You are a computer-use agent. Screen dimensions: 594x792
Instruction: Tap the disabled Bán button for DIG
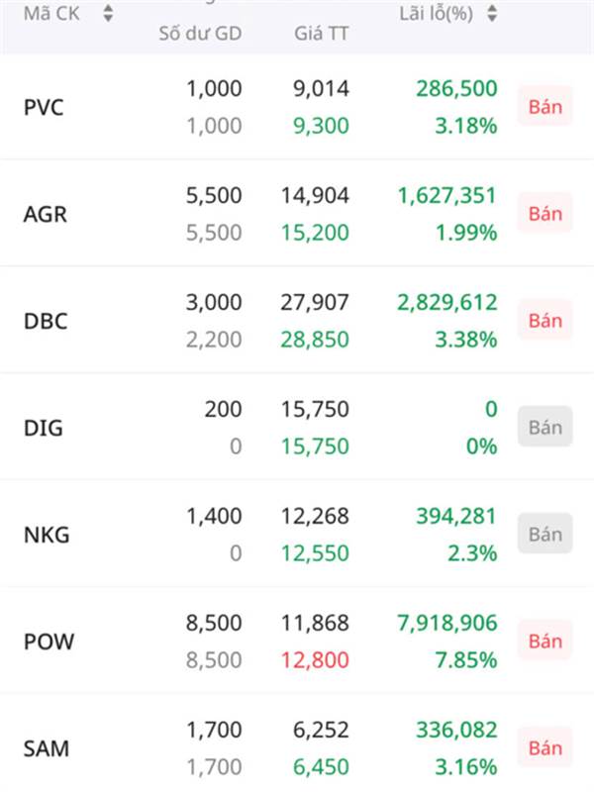(545, 428)
